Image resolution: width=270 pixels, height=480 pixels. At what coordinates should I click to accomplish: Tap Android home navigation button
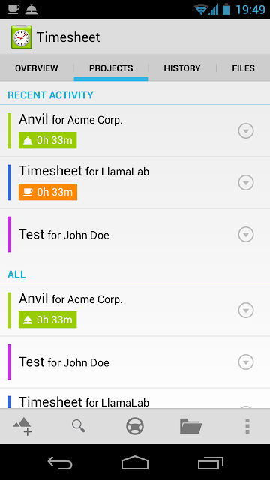[135, 463]
